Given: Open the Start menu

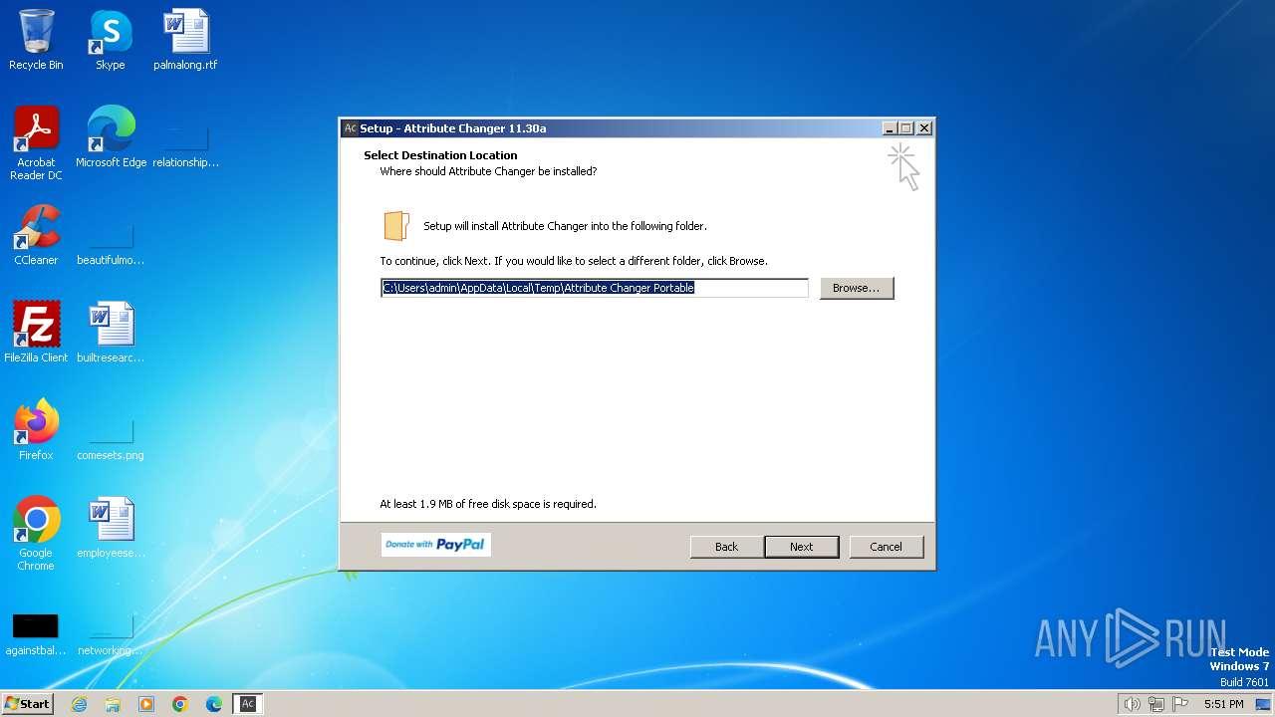Looking at the screenshot, I should click(27, 704).
